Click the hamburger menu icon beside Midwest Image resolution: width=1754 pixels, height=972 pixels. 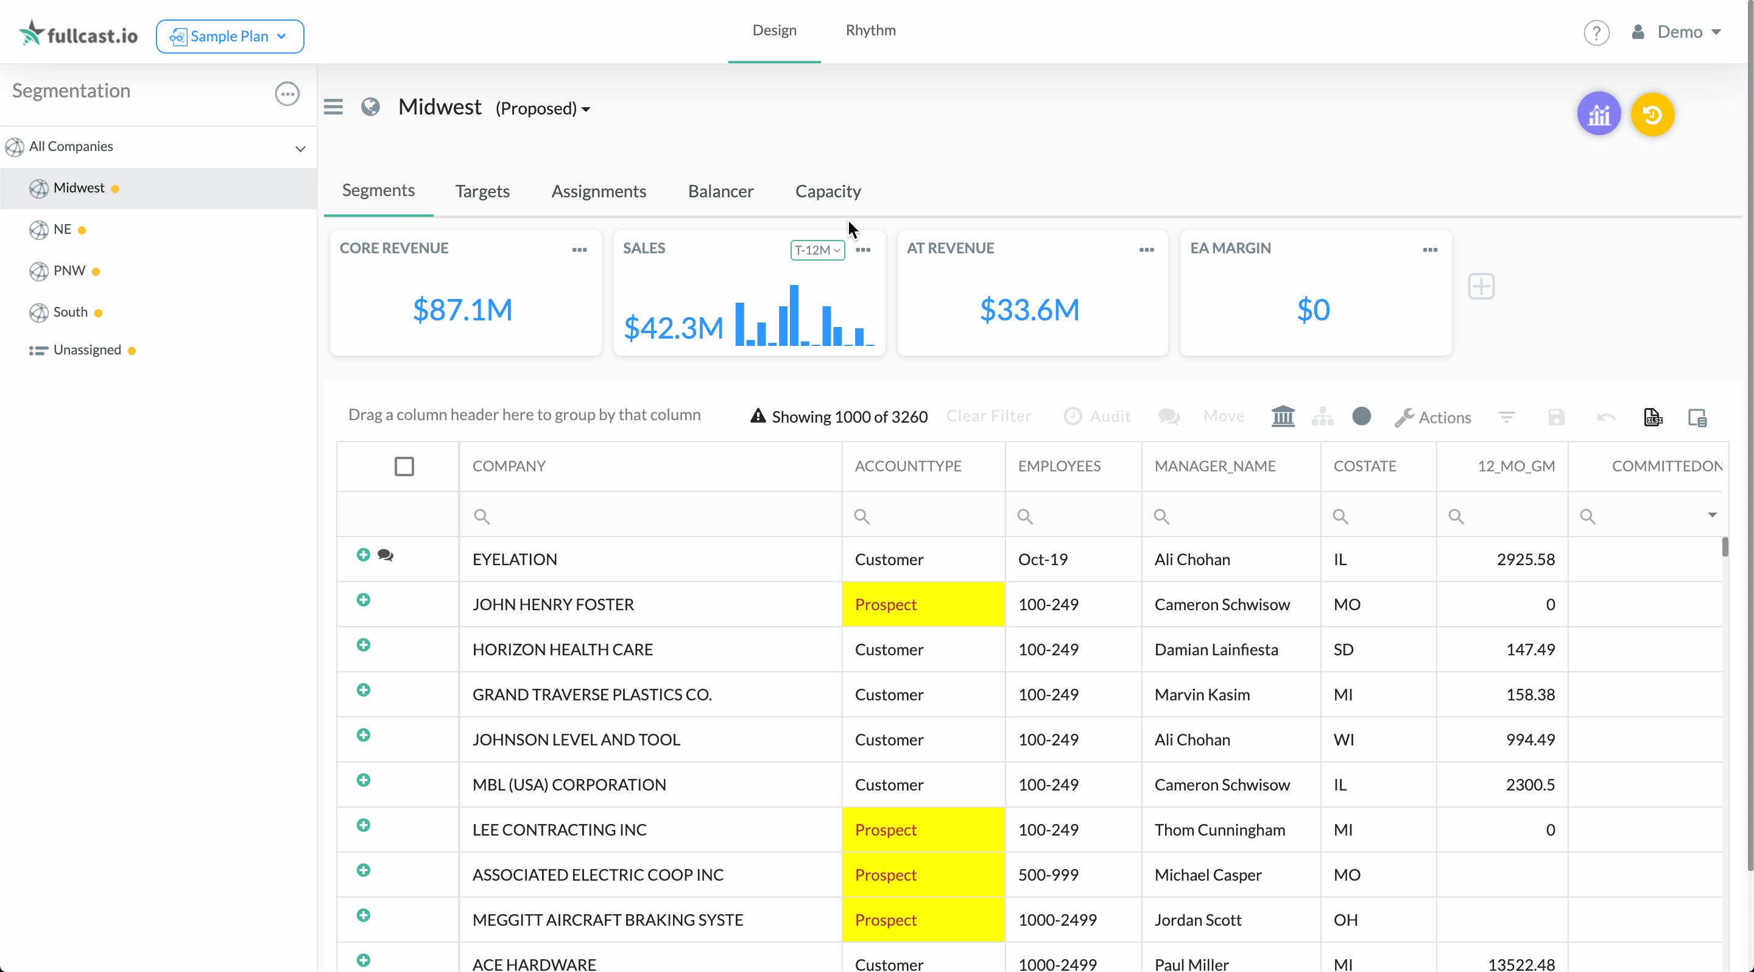[333, 107]
